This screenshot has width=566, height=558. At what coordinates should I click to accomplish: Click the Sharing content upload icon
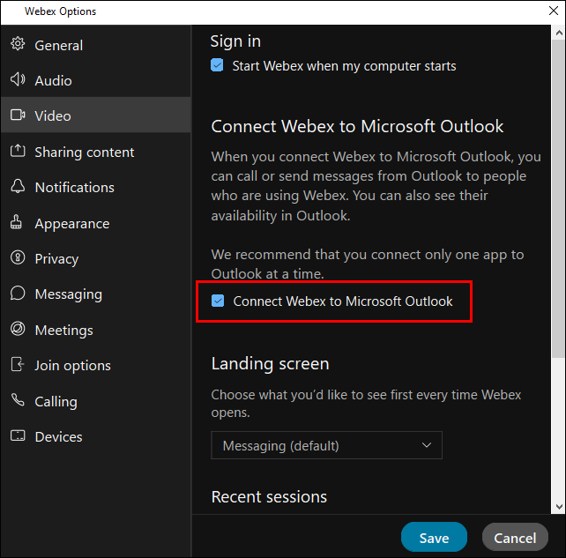point(18,151)
